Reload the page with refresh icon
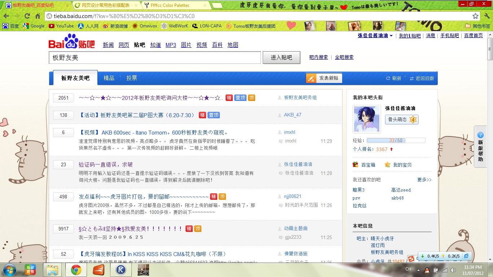493x277 pixels. [x=27, y=16]
